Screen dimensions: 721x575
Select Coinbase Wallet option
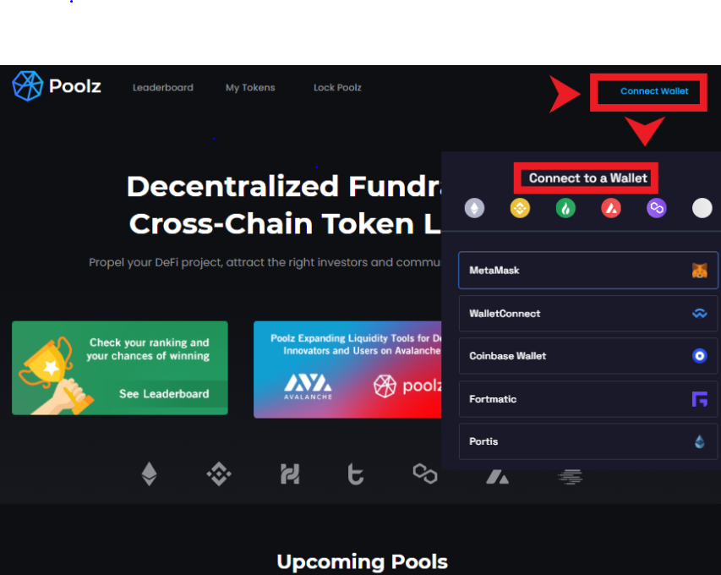click(588, 356)
